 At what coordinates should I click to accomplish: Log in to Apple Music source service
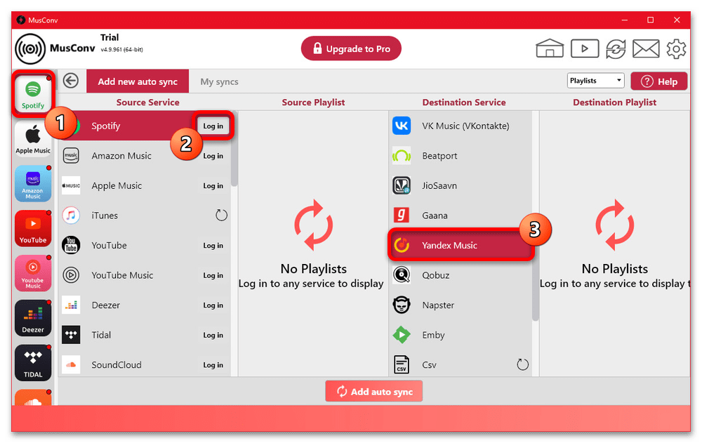pos(213,186)
